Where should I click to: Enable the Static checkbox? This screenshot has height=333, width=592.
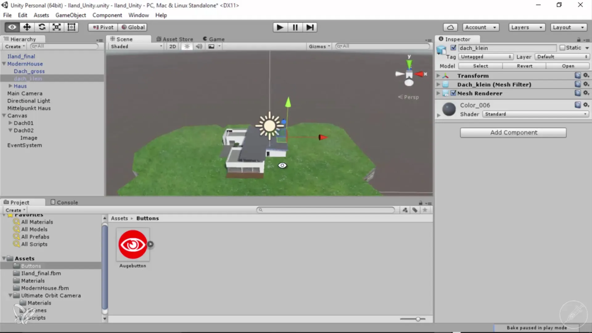click(562, 48)
